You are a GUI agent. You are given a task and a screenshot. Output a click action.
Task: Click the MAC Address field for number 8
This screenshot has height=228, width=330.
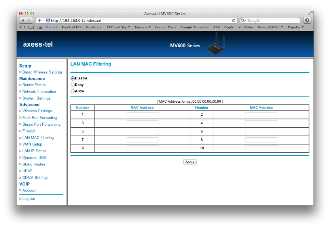click(261, 140)
